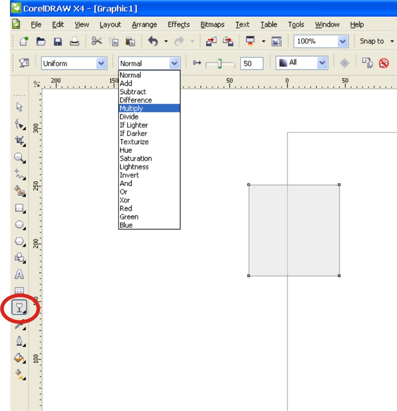397x411 pixels.
Task: Select the Text tool
Action: click(x=19, y=274)
